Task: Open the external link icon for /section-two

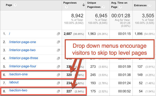Action: pyautogui.click(x=58, y=91)
